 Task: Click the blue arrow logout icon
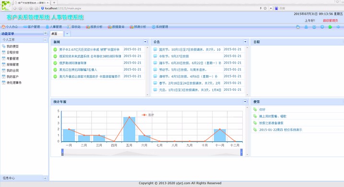point(338,27)
